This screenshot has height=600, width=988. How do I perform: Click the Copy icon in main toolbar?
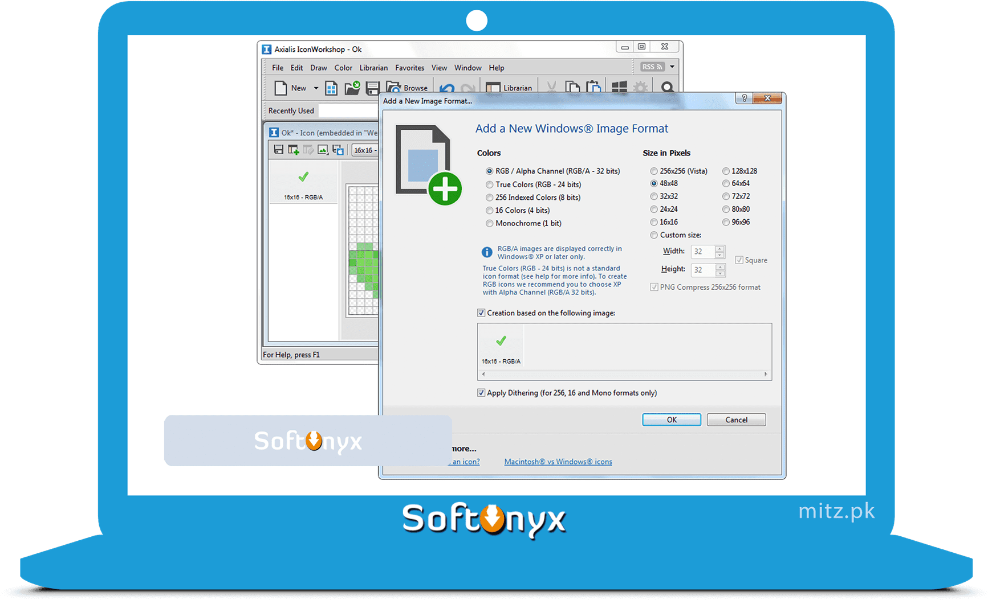tap(572, 87)
